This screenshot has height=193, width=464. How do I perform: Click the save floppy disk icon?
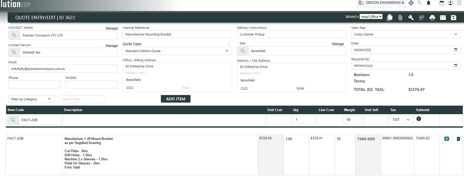[x=454, y=17]
